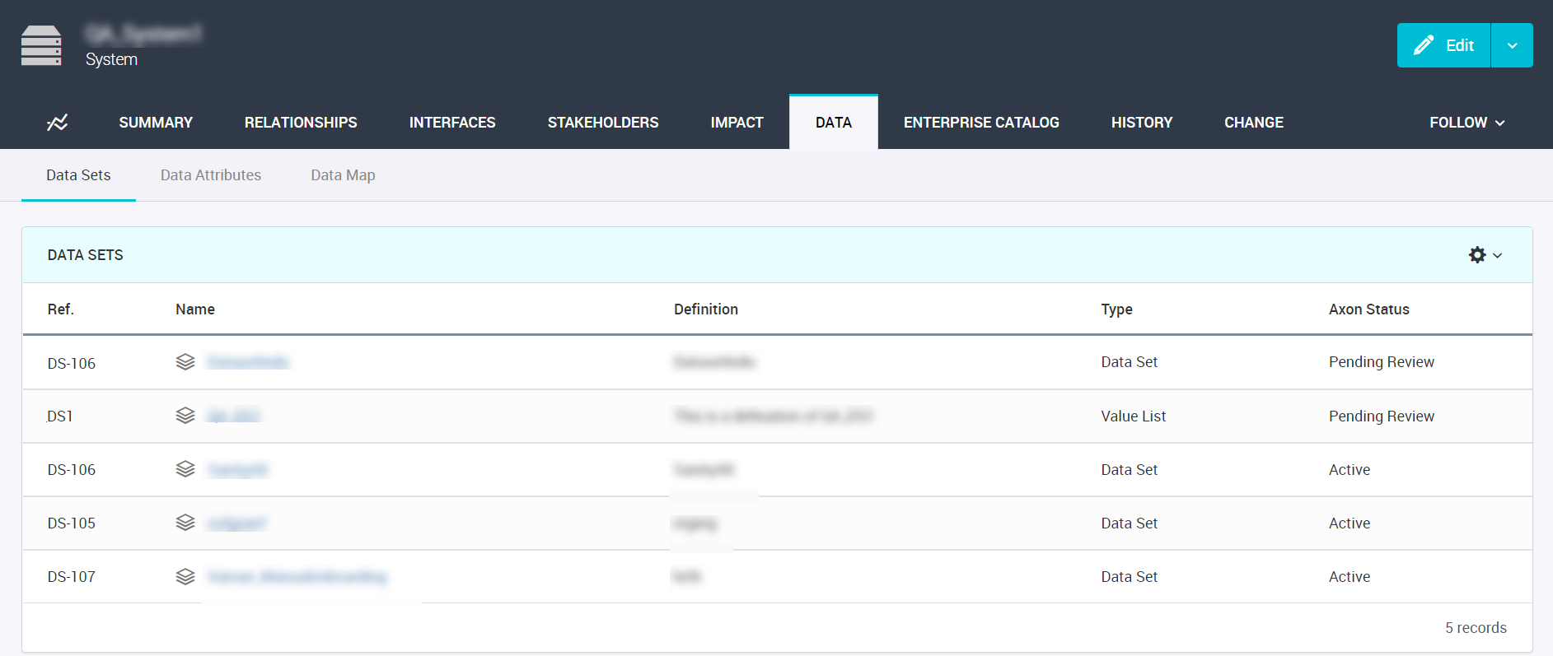This screenshot has height=656, width=1553.
Task: Open the Enterprise Catalog tab
Action: pos(981,123)
